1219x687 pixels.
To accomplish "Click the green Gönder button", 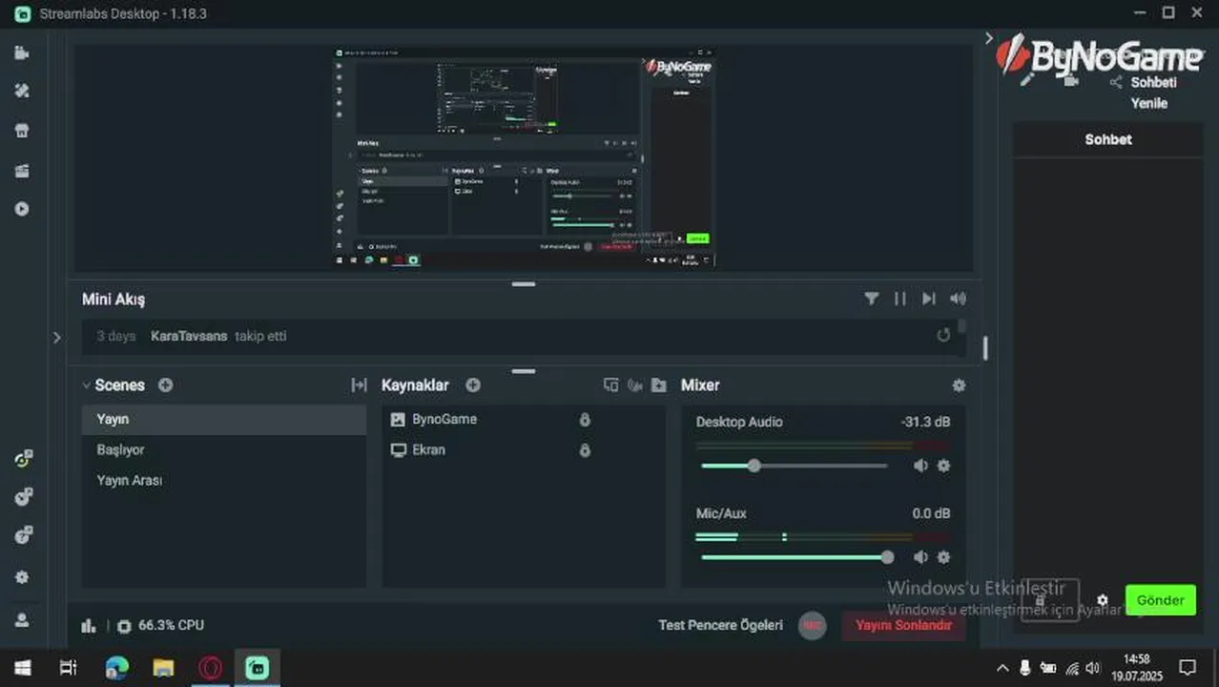I will pyautogui.click(x=1160, y=599).
